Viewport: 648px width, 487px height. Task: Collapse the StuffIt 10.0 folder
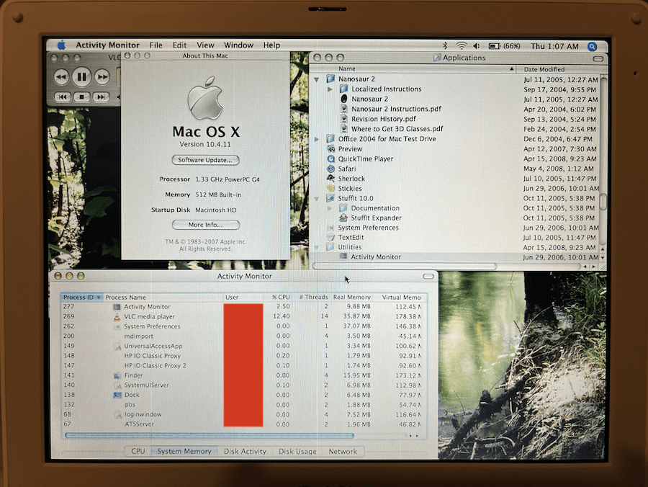tap(317, 199)
